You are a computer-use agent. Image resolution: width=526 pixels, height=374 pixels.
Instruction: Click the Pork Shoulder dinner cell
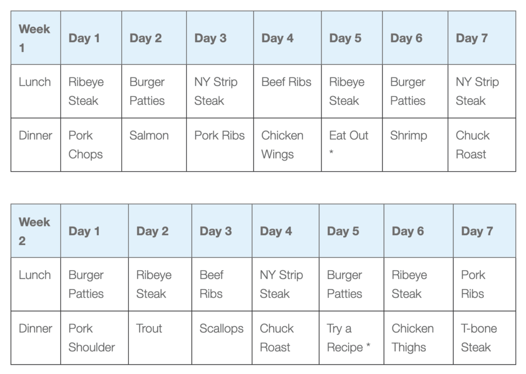[x=95, y=338]
